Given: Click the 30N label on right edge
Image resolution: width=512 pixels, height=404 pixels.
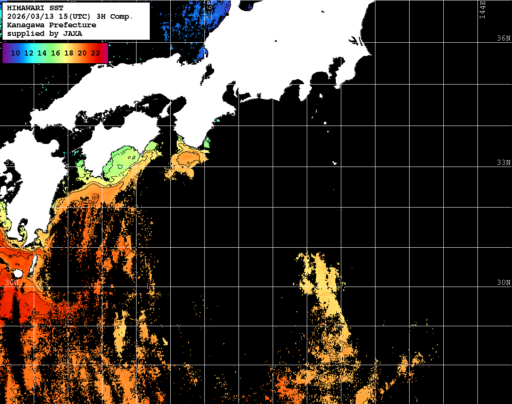Looking at the screenshot, I should pos(503,283).
